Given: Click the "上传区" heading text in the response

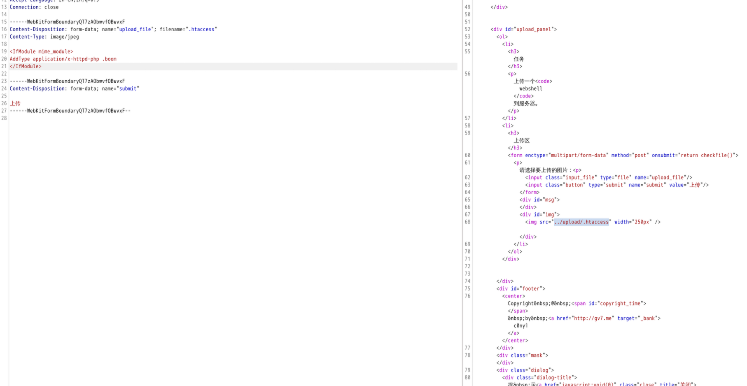Looking at the screenshot, I should (521, 140).
